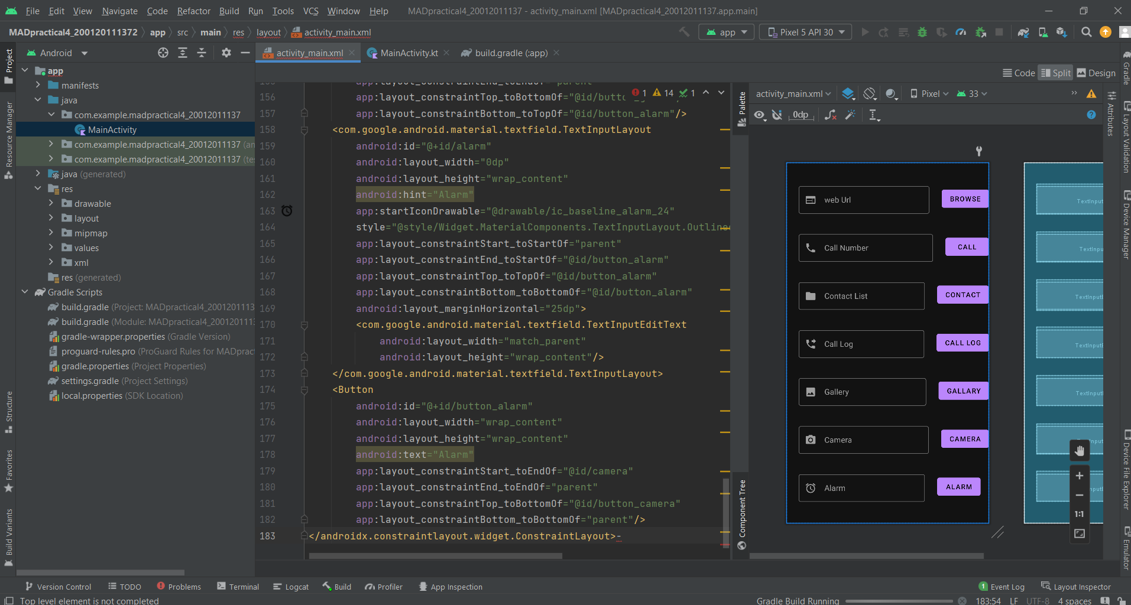Toggle the autoconnect magnet icon
This screenshot has height=605, width=1131.
click(777, 115)
